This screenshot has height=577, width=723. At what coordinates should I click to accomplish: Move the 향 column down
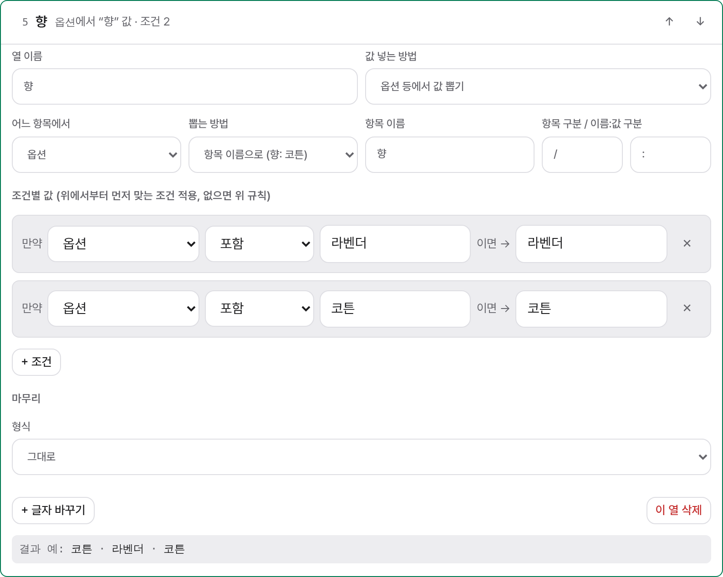click(x=700, y=21)
